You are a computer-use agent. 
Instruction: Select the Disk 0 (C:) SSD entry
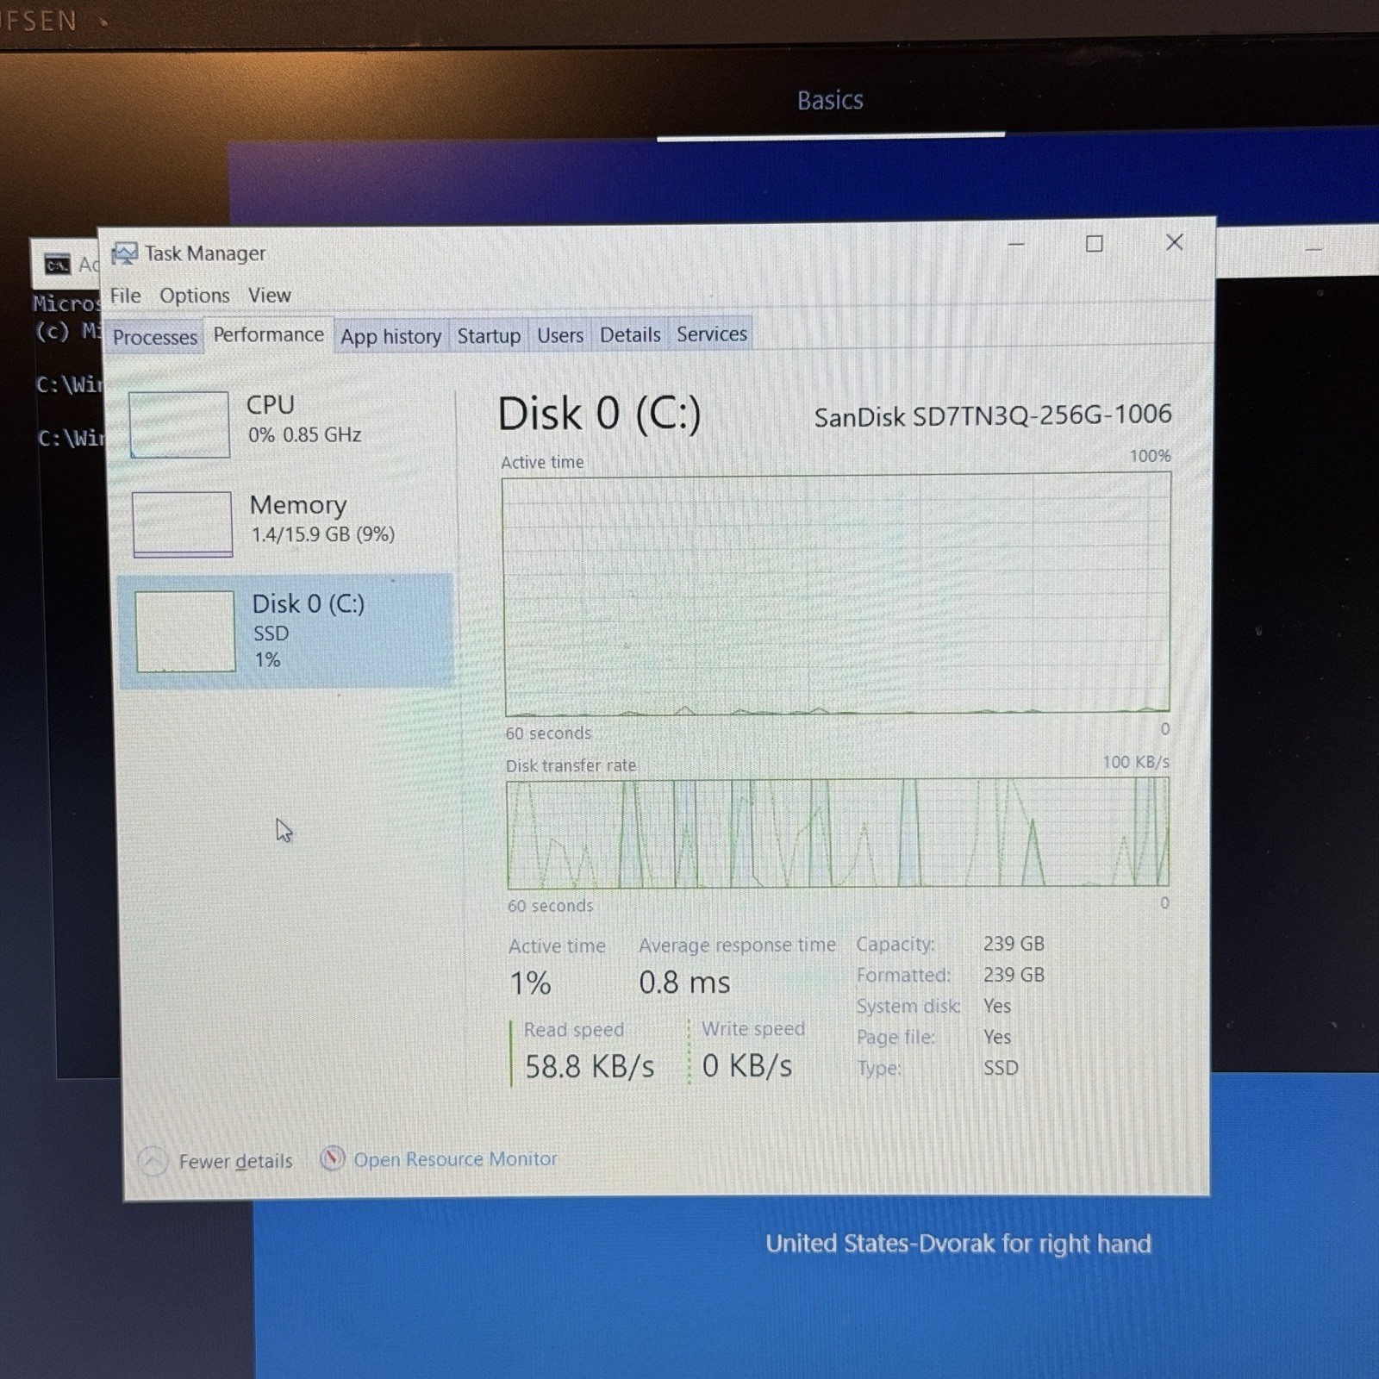(286, 631)
